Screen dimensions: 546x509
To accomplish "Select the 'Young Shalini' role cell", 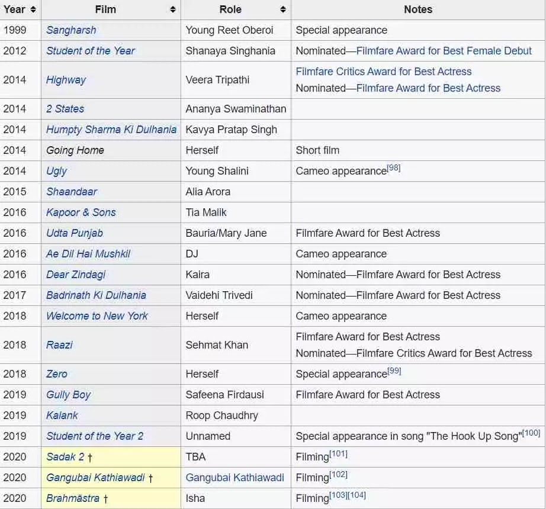I will click(236, 171).
